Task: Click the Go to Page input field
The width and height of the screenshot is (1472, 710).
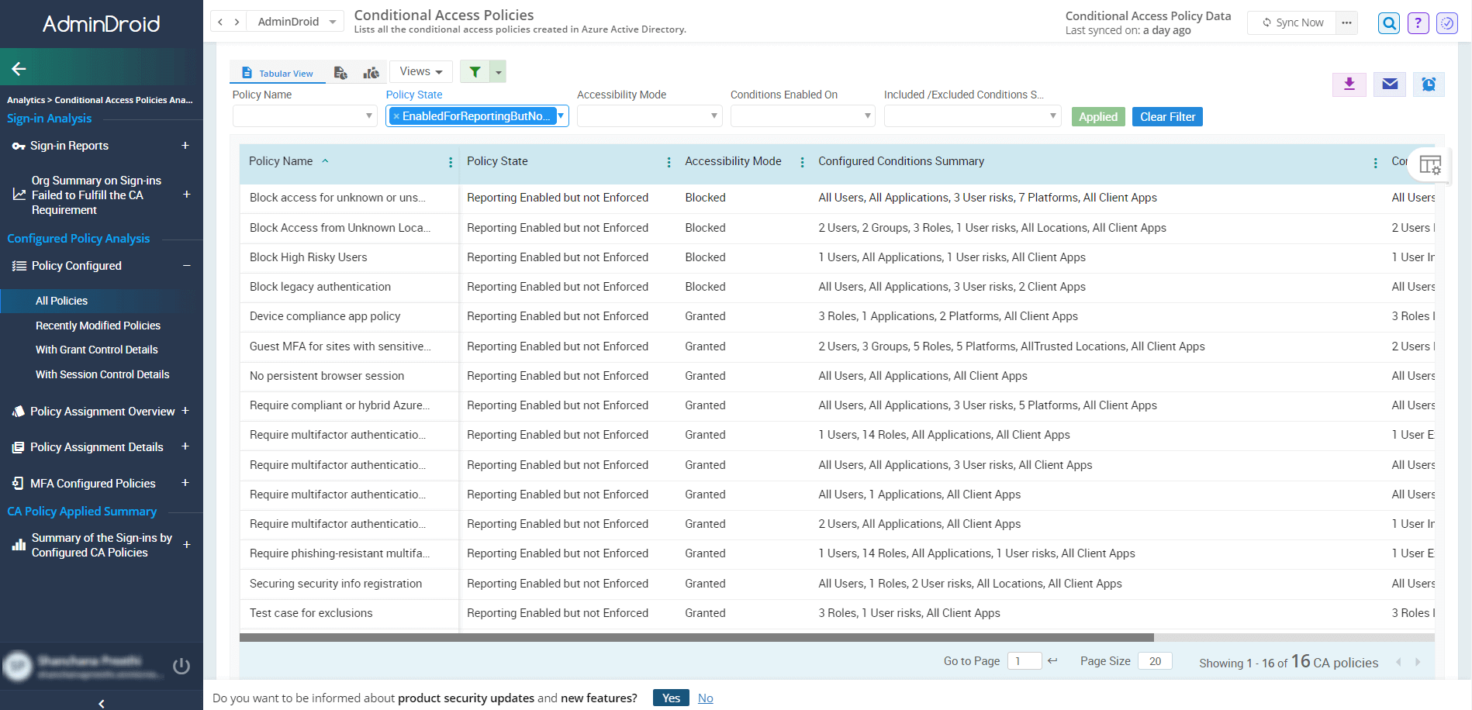Action: click(x=1025, y=660)
